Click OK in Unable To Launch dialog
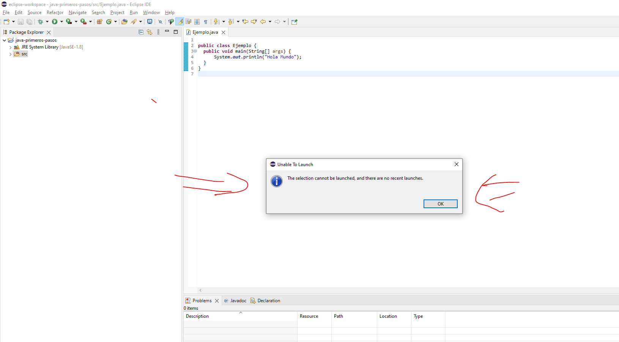The width and height of the screenshot is (619, 342). click(x=441, y=204)
